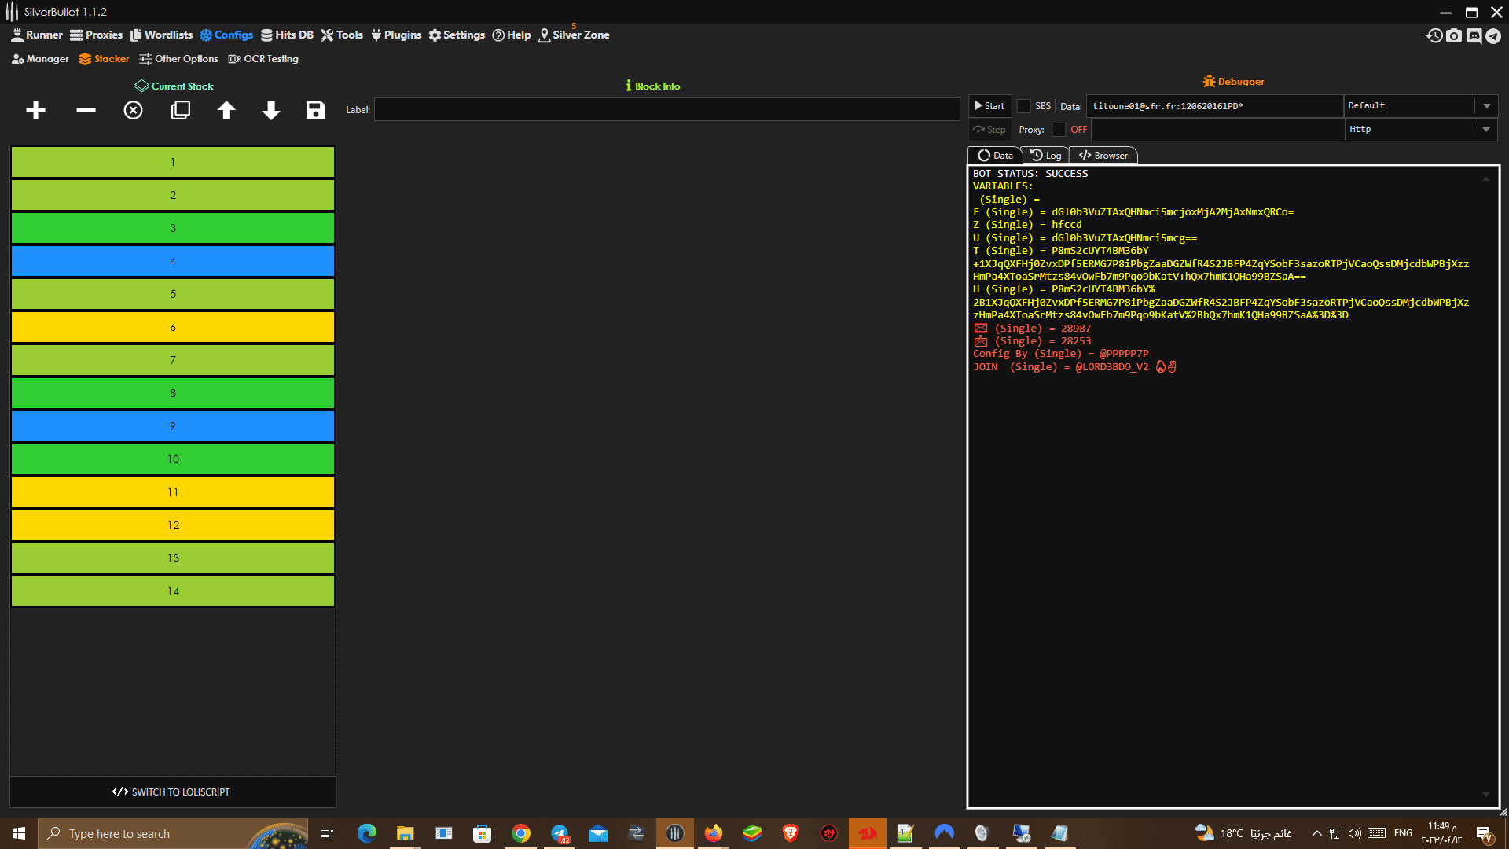Screen dimensions: 1509x849
Task: Clone block using the duplicate icon
Action: (181, 110)
